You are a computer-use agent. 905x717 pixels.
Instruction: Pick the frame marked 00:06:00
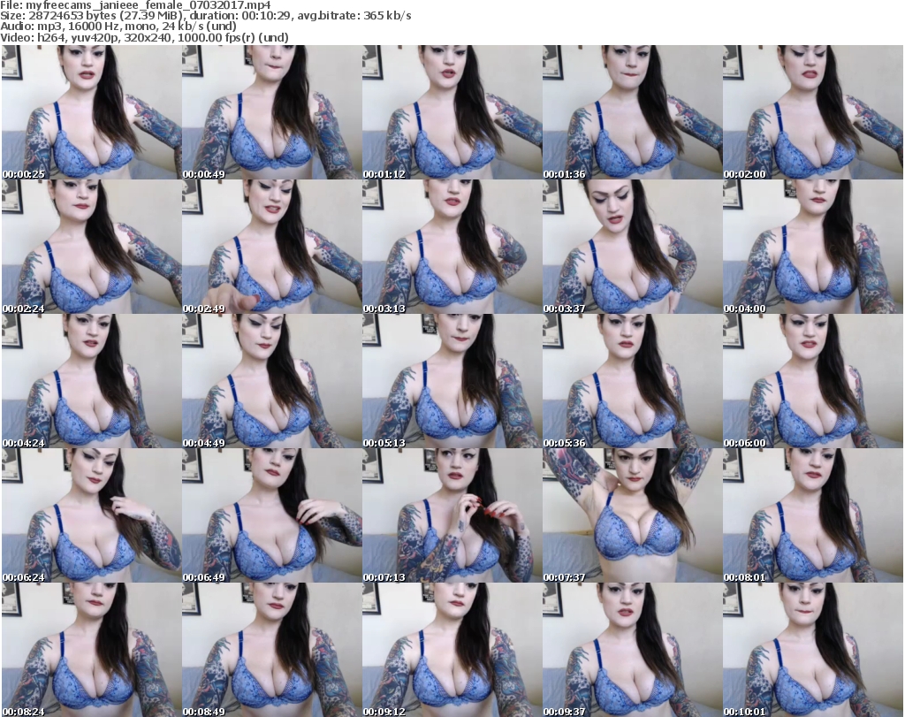813,381
